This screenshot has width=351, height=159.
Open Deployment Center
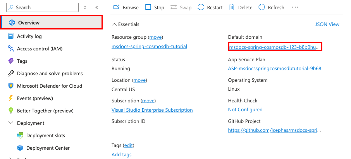(x=48, y=148)
